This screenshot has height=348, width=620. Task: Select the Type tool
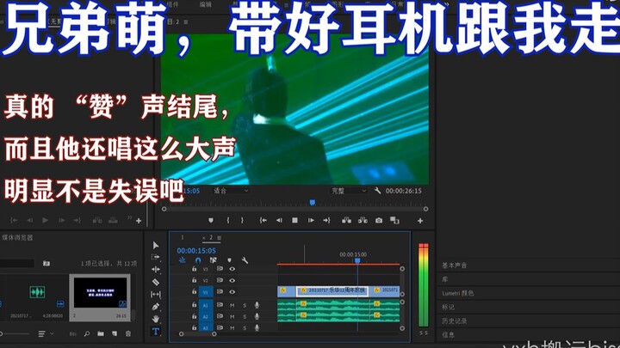click(x=156, y=331)
